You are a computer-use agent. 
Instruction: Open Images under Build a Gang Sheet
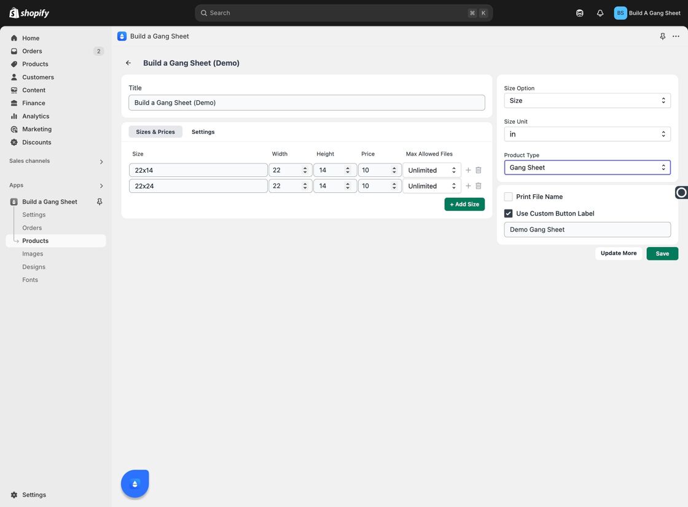(x=33, y=254)
